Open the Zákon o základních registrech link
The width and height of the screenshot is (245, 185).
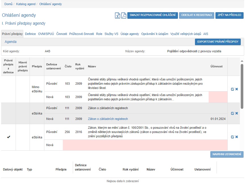108,119
